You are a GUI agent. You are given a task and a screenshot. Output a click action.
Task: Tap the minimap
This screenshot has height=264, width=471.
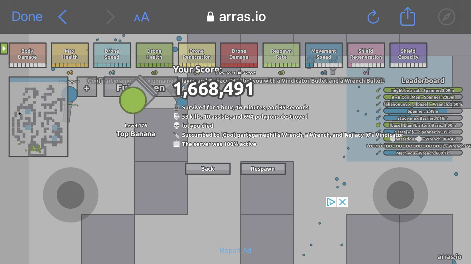pos(38,117)
